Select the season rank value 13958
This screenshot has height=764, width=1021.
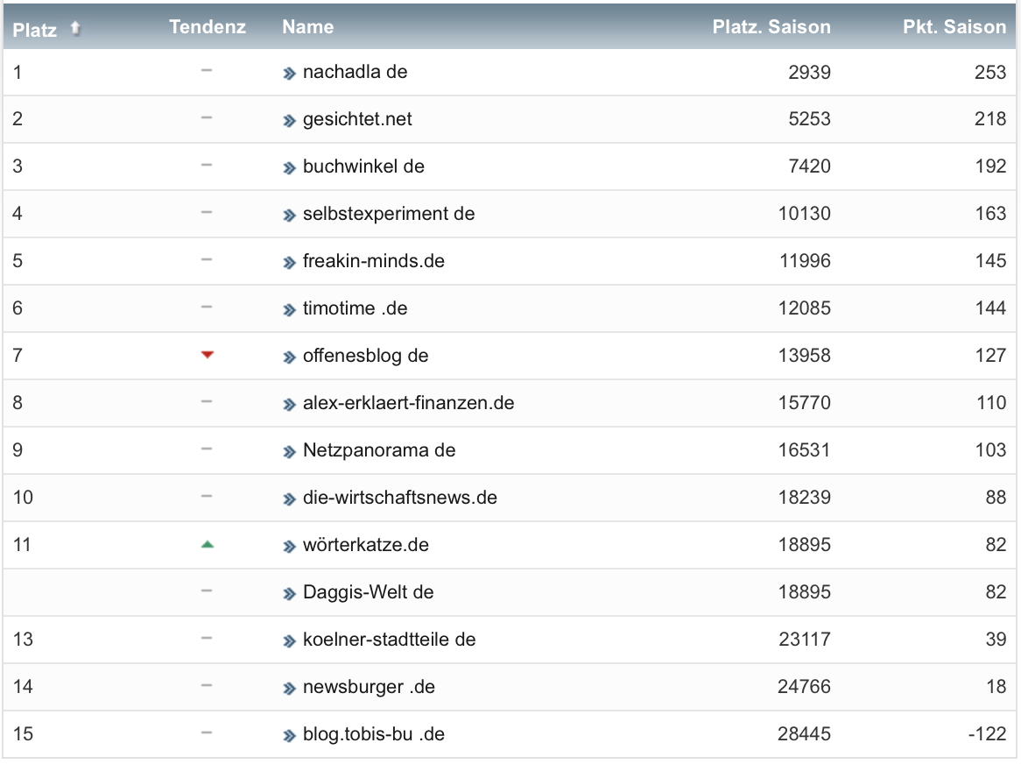(804, 356)
